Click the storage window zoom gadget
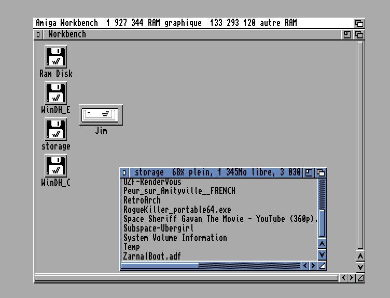 [309, 172]
